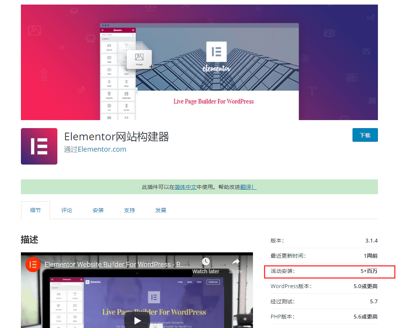
Task: Click the 活动安装 value 5+百万
Action: 369,271
